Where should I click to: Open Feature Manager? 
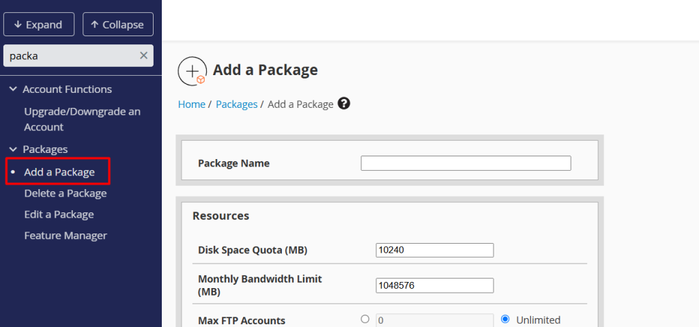[66, 235]
